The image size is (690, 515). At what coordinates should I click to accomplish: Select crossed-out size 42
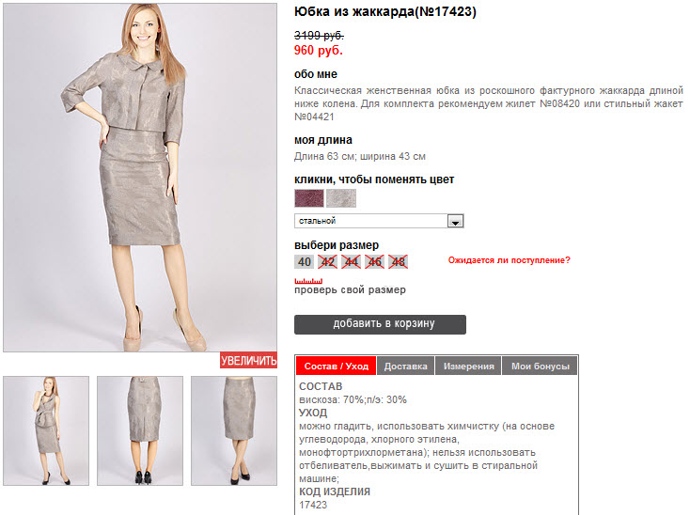pos(327,261)
